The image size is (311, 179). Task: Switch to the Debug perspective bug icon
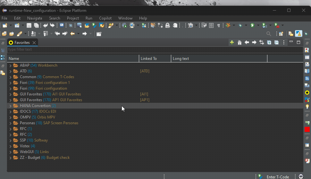coord(306,34)
